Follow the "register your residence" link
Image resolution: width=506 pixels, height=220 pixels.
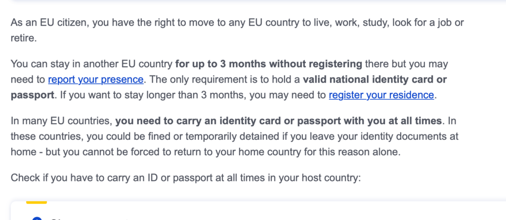[381, 95]
